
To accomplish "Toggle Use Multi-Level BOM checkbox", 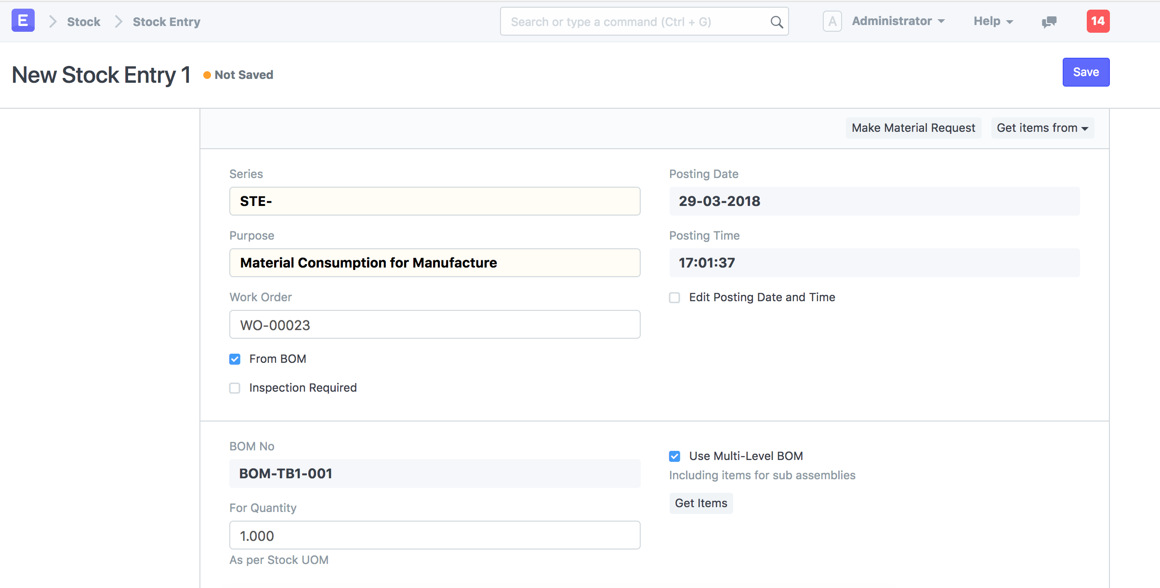I will 674,456.
